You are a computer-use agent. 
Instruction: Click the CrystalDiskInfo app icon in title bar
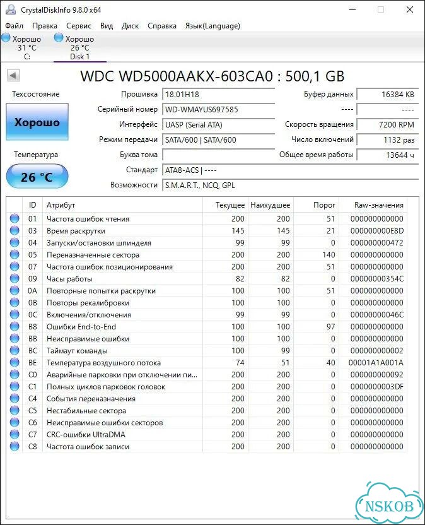(x=10, y=9)
